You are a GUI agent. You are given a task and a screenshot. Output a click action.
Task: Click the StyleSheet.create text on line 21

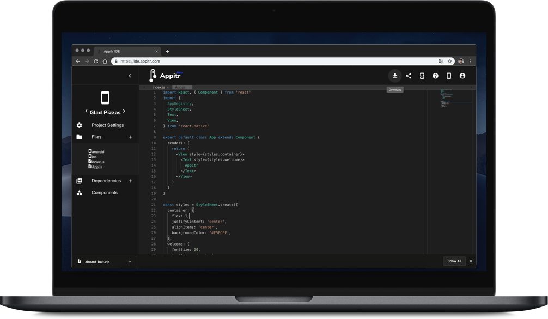coord(215,205)
